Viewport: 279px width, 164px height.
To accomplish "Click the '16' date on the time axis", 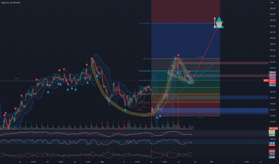I will pos(151,162).
